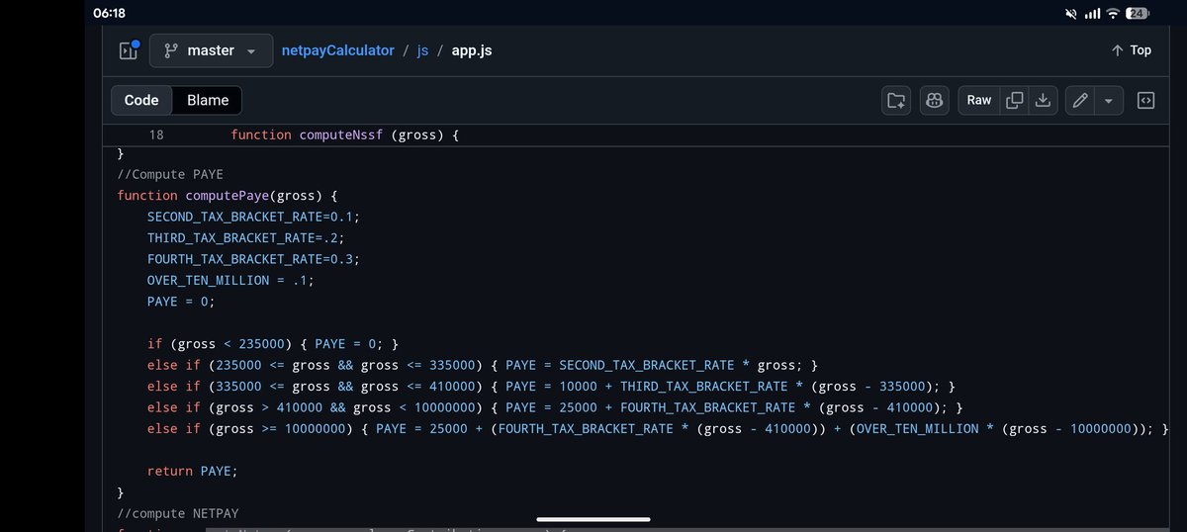Tap the home indicator bar
The width and height of the screenshot is (1187, 532).
click(x=593, y=518)
